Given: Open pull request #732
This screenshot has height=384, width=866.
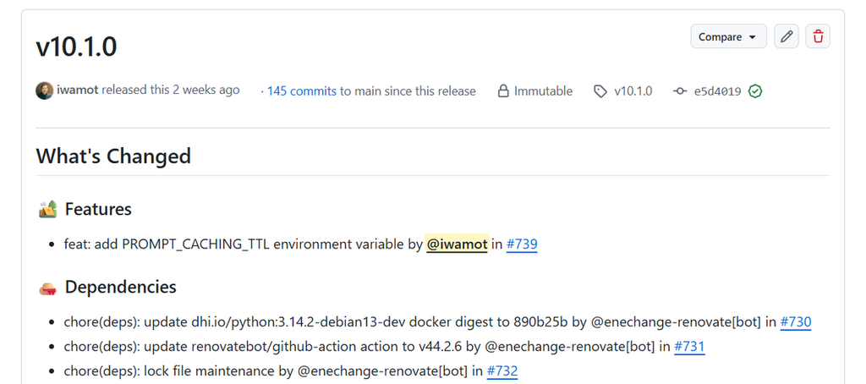Looking at the screenshot, I should click(x=502, y=370).
